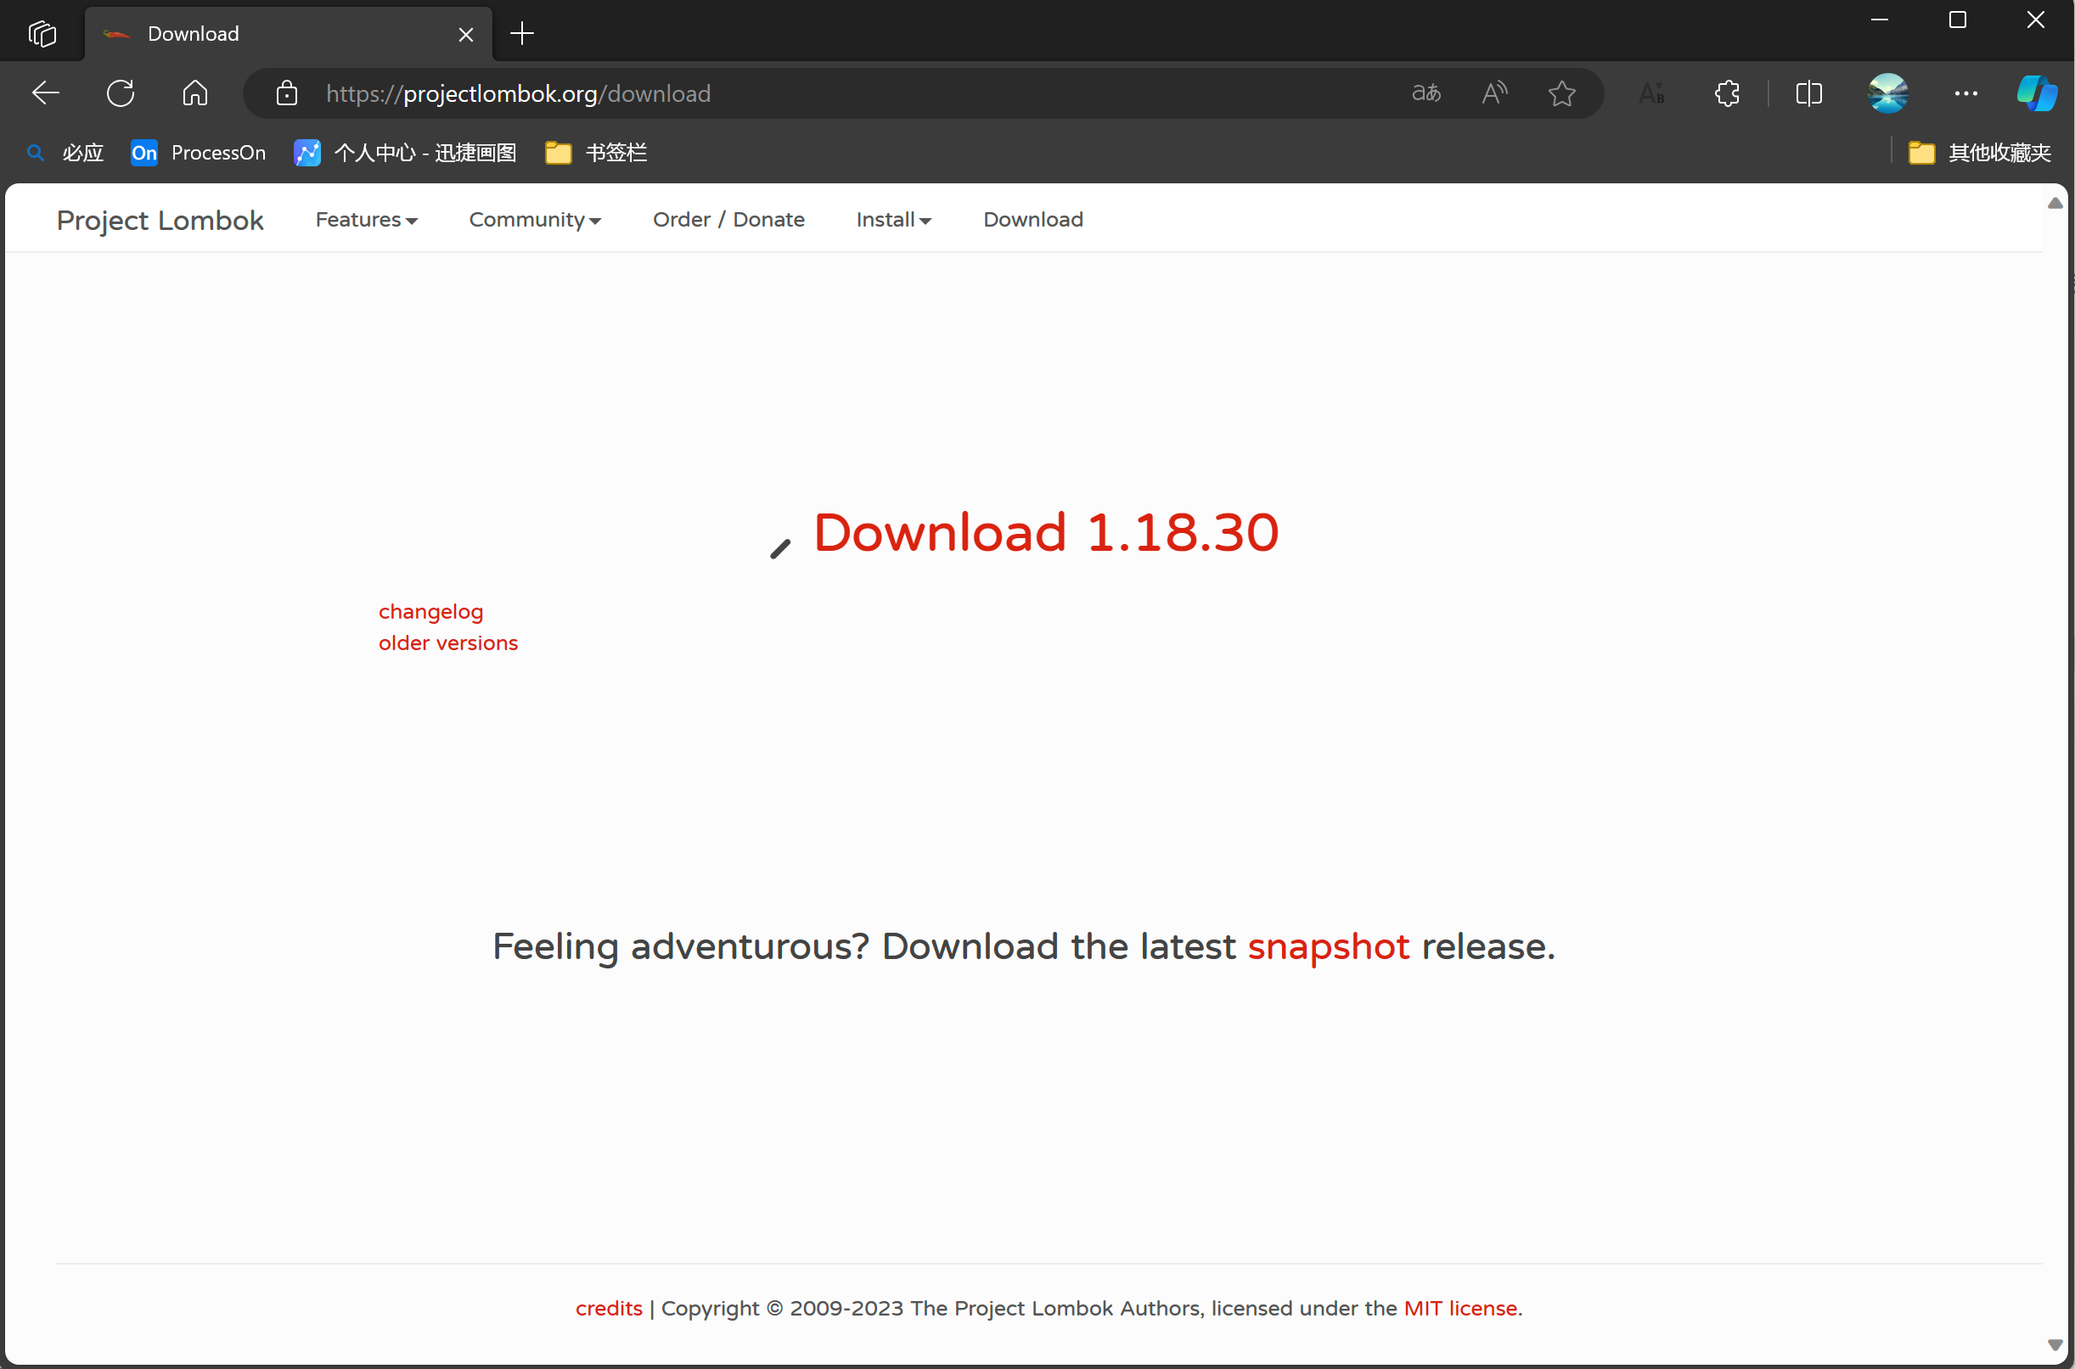Click the user profile avatar
The width and height of the screenshot is (2075, 1369).
[1887, 93]
